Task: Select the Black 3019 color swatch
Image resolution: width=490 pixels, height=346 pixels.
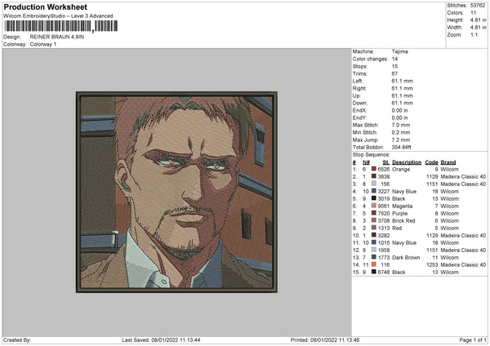Action: point(373,198)
